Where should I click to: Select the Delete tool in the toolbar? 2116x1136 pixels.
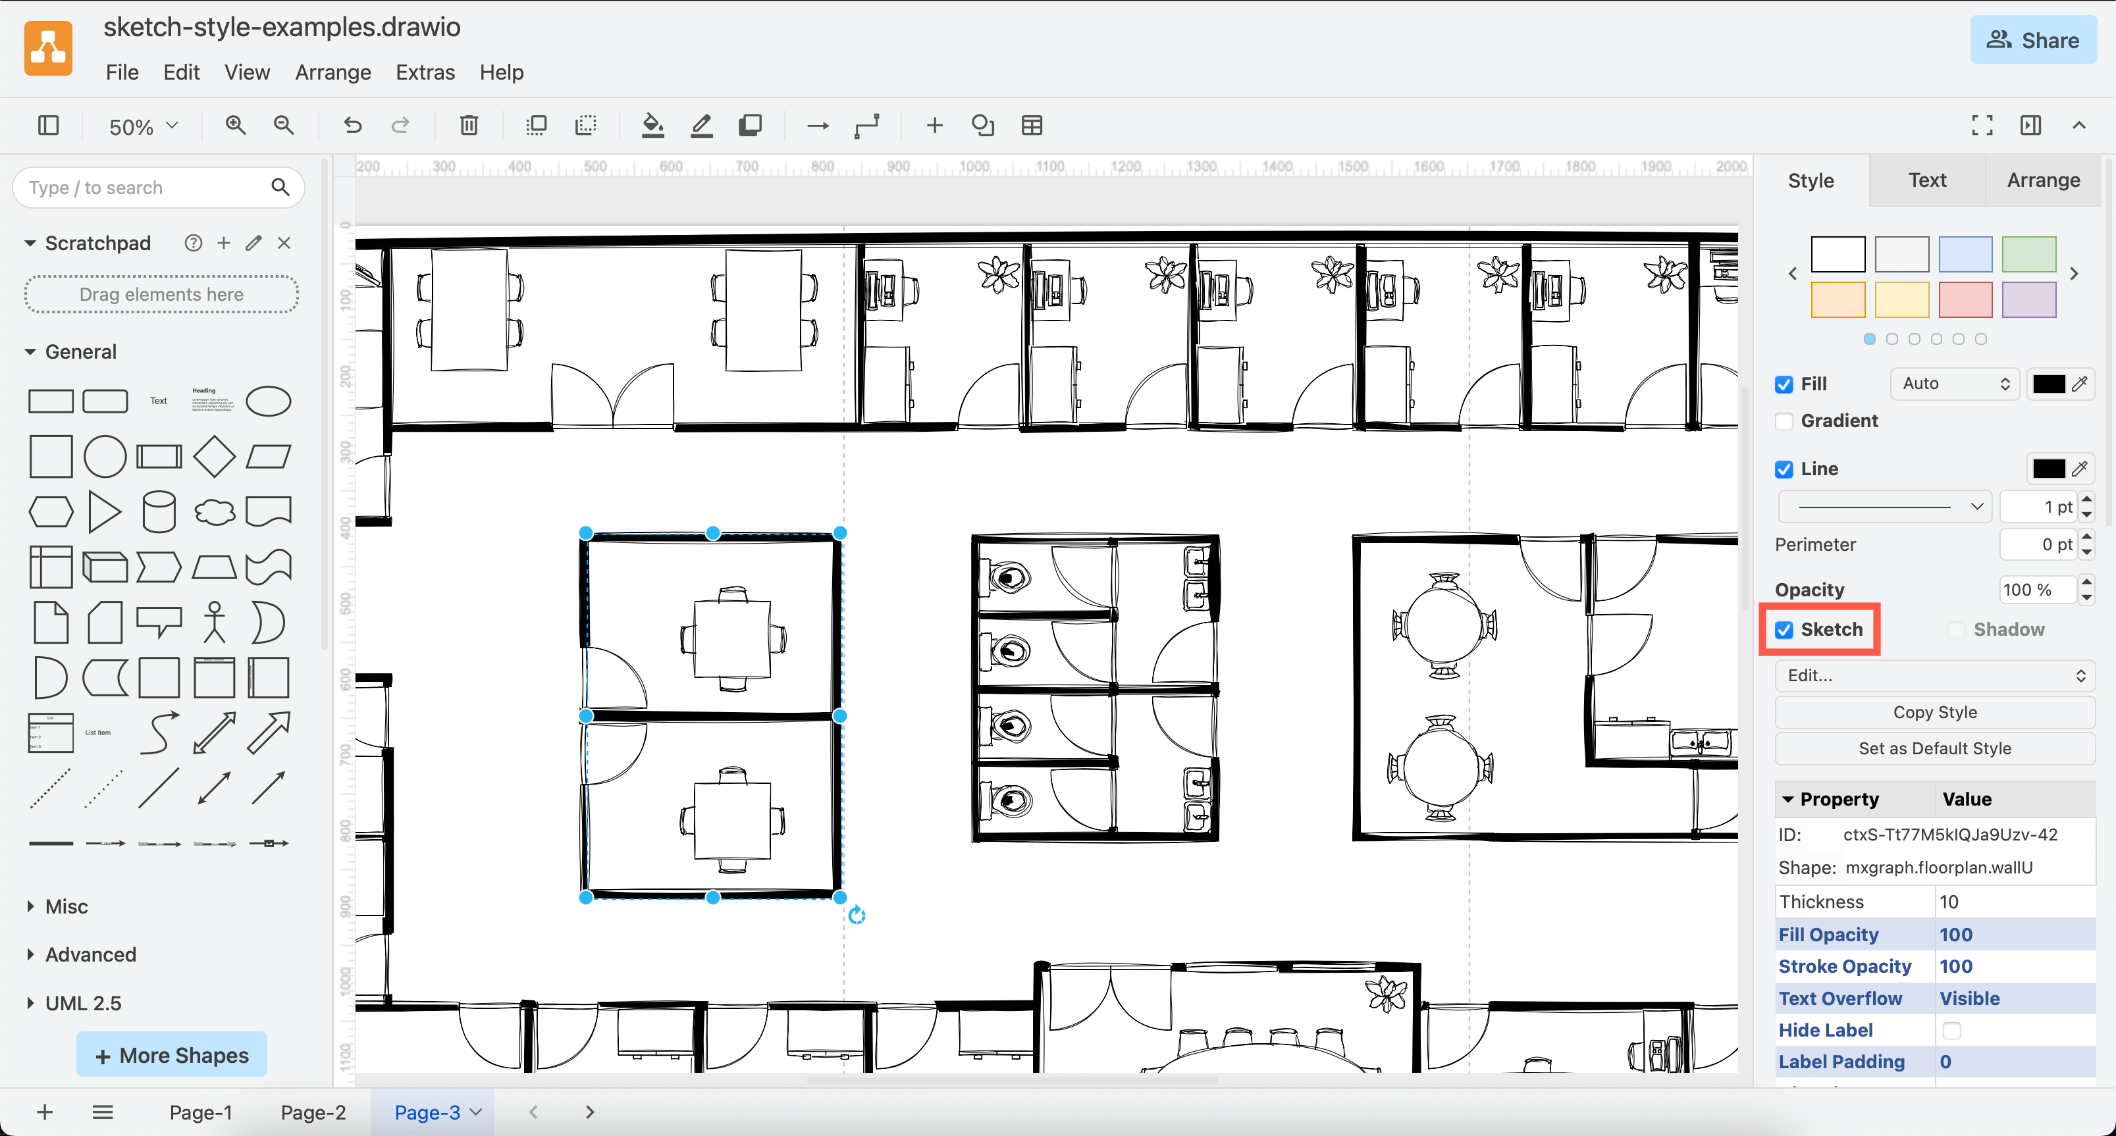coord(468,125)
